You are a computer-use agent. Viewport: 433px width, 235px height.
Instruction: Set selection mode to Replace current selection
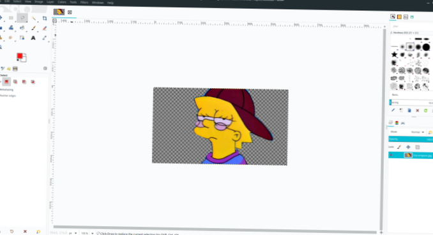tap(6, 82)
